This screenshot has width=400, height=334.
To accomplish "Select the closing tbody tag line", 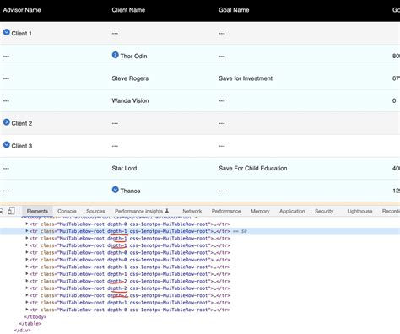I will [x=35, y=317].
